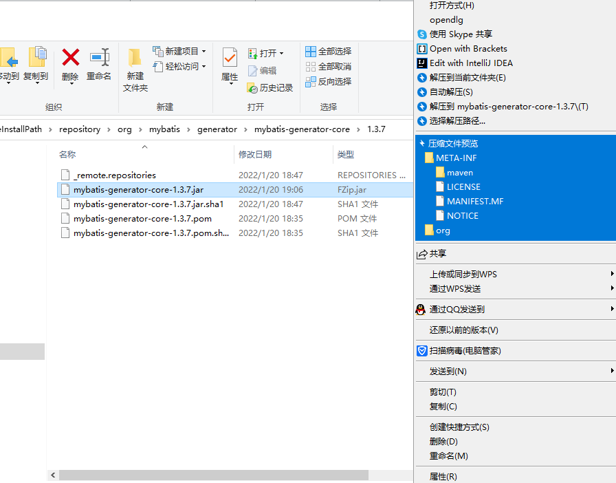The width and height of the screenshot is (616, 483).
Task: Click the Delete red X ribbon icon
Action: (71, 57)
